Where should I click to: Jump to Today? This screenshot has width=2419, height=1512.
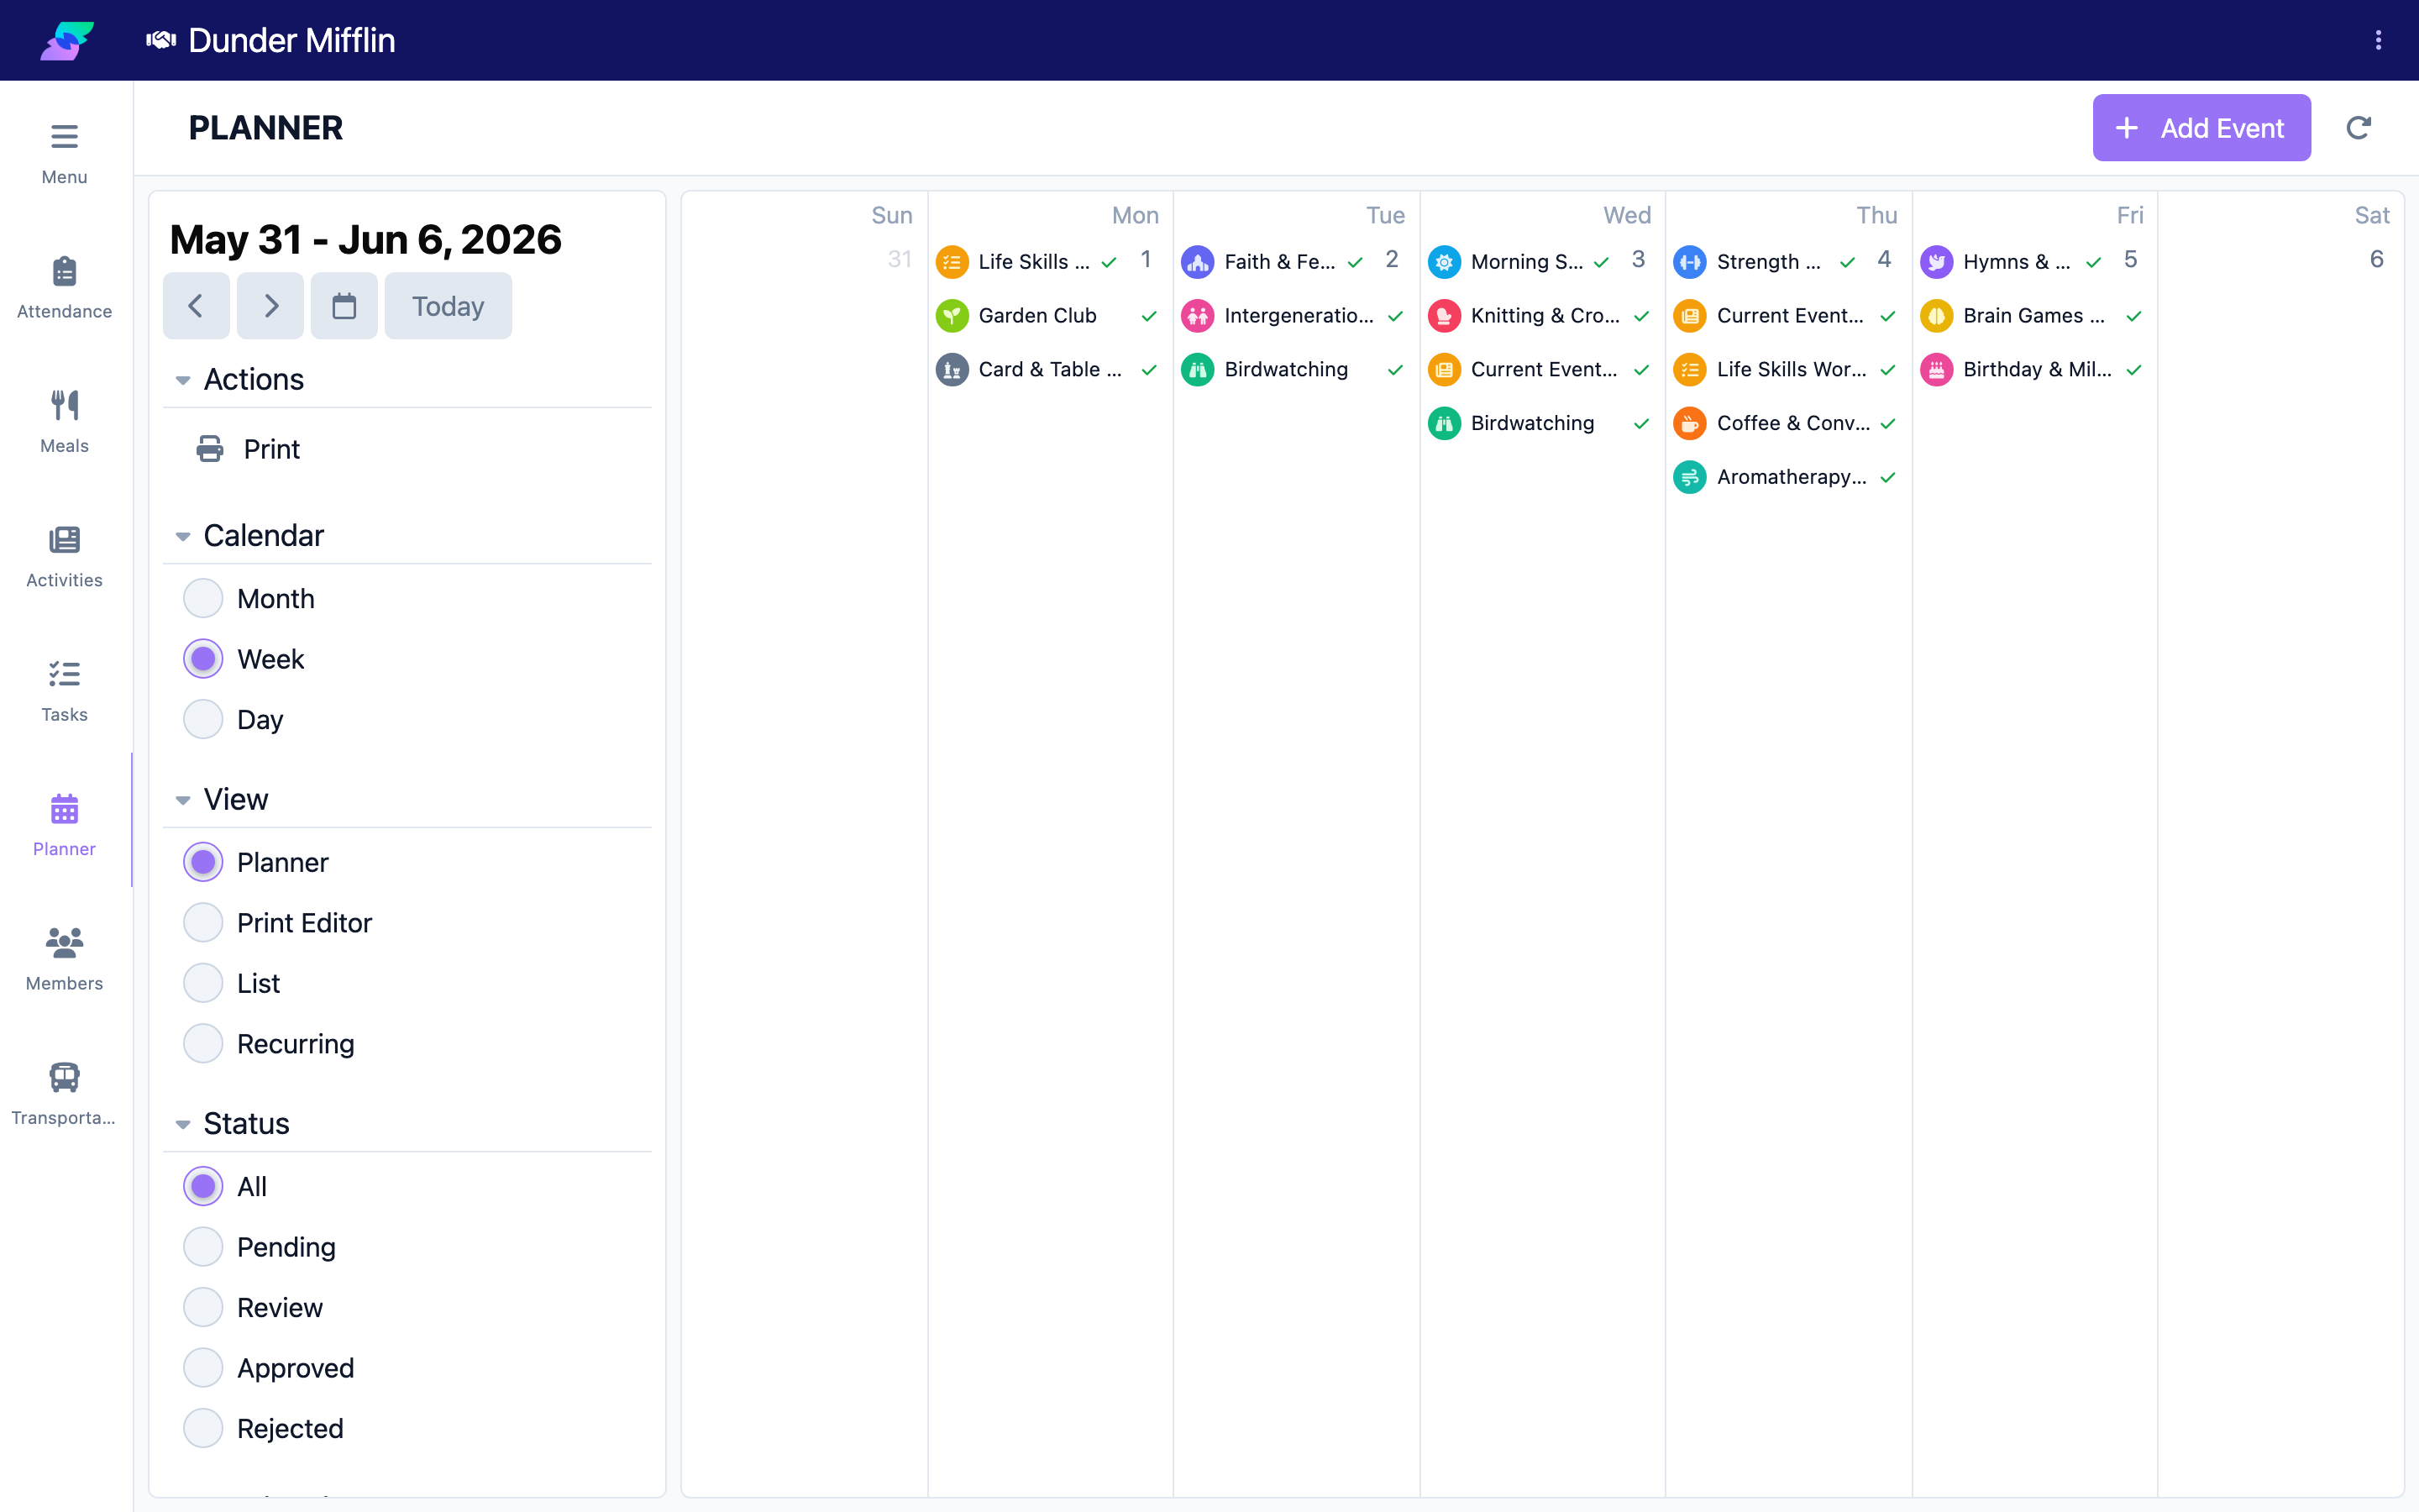pyautogui.click(x=448, y=306)
